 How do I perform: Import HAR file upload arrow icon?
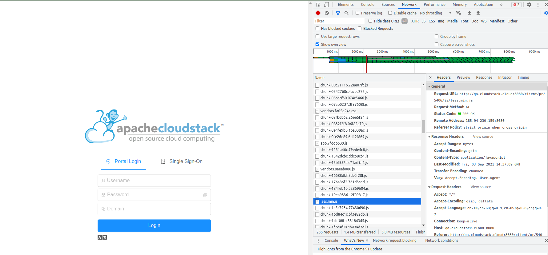pos(469,13)
